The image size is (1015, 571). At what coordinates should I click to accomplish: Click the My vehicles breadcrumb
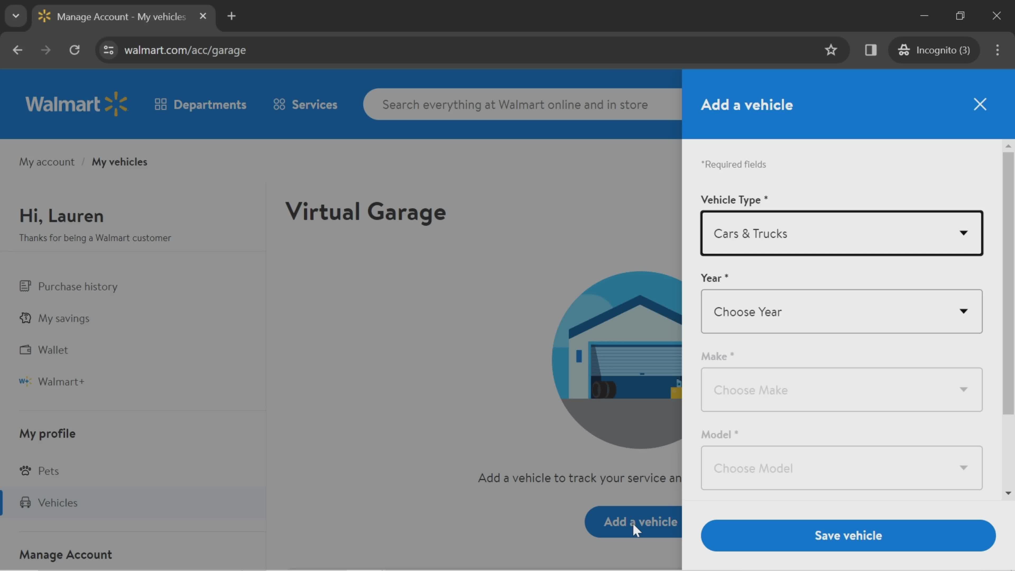click(x=119, y=162)
